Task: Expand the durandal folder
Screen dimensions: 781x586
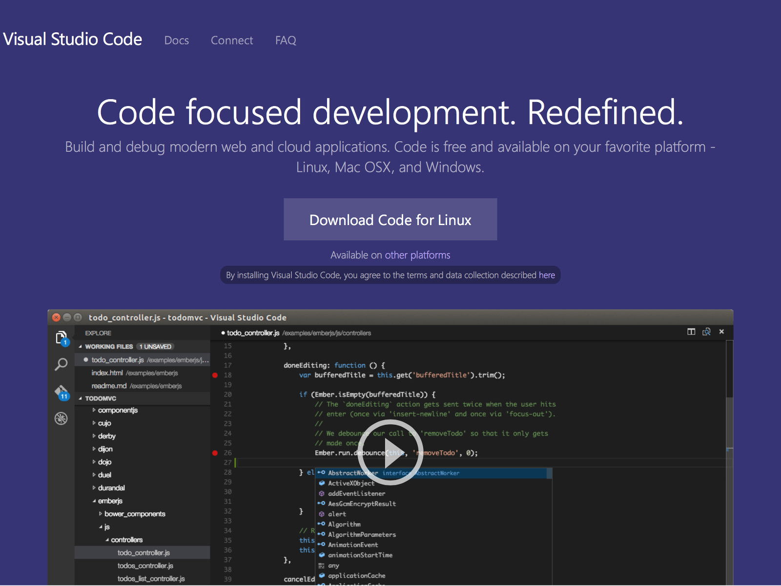Action: (94, 487)
